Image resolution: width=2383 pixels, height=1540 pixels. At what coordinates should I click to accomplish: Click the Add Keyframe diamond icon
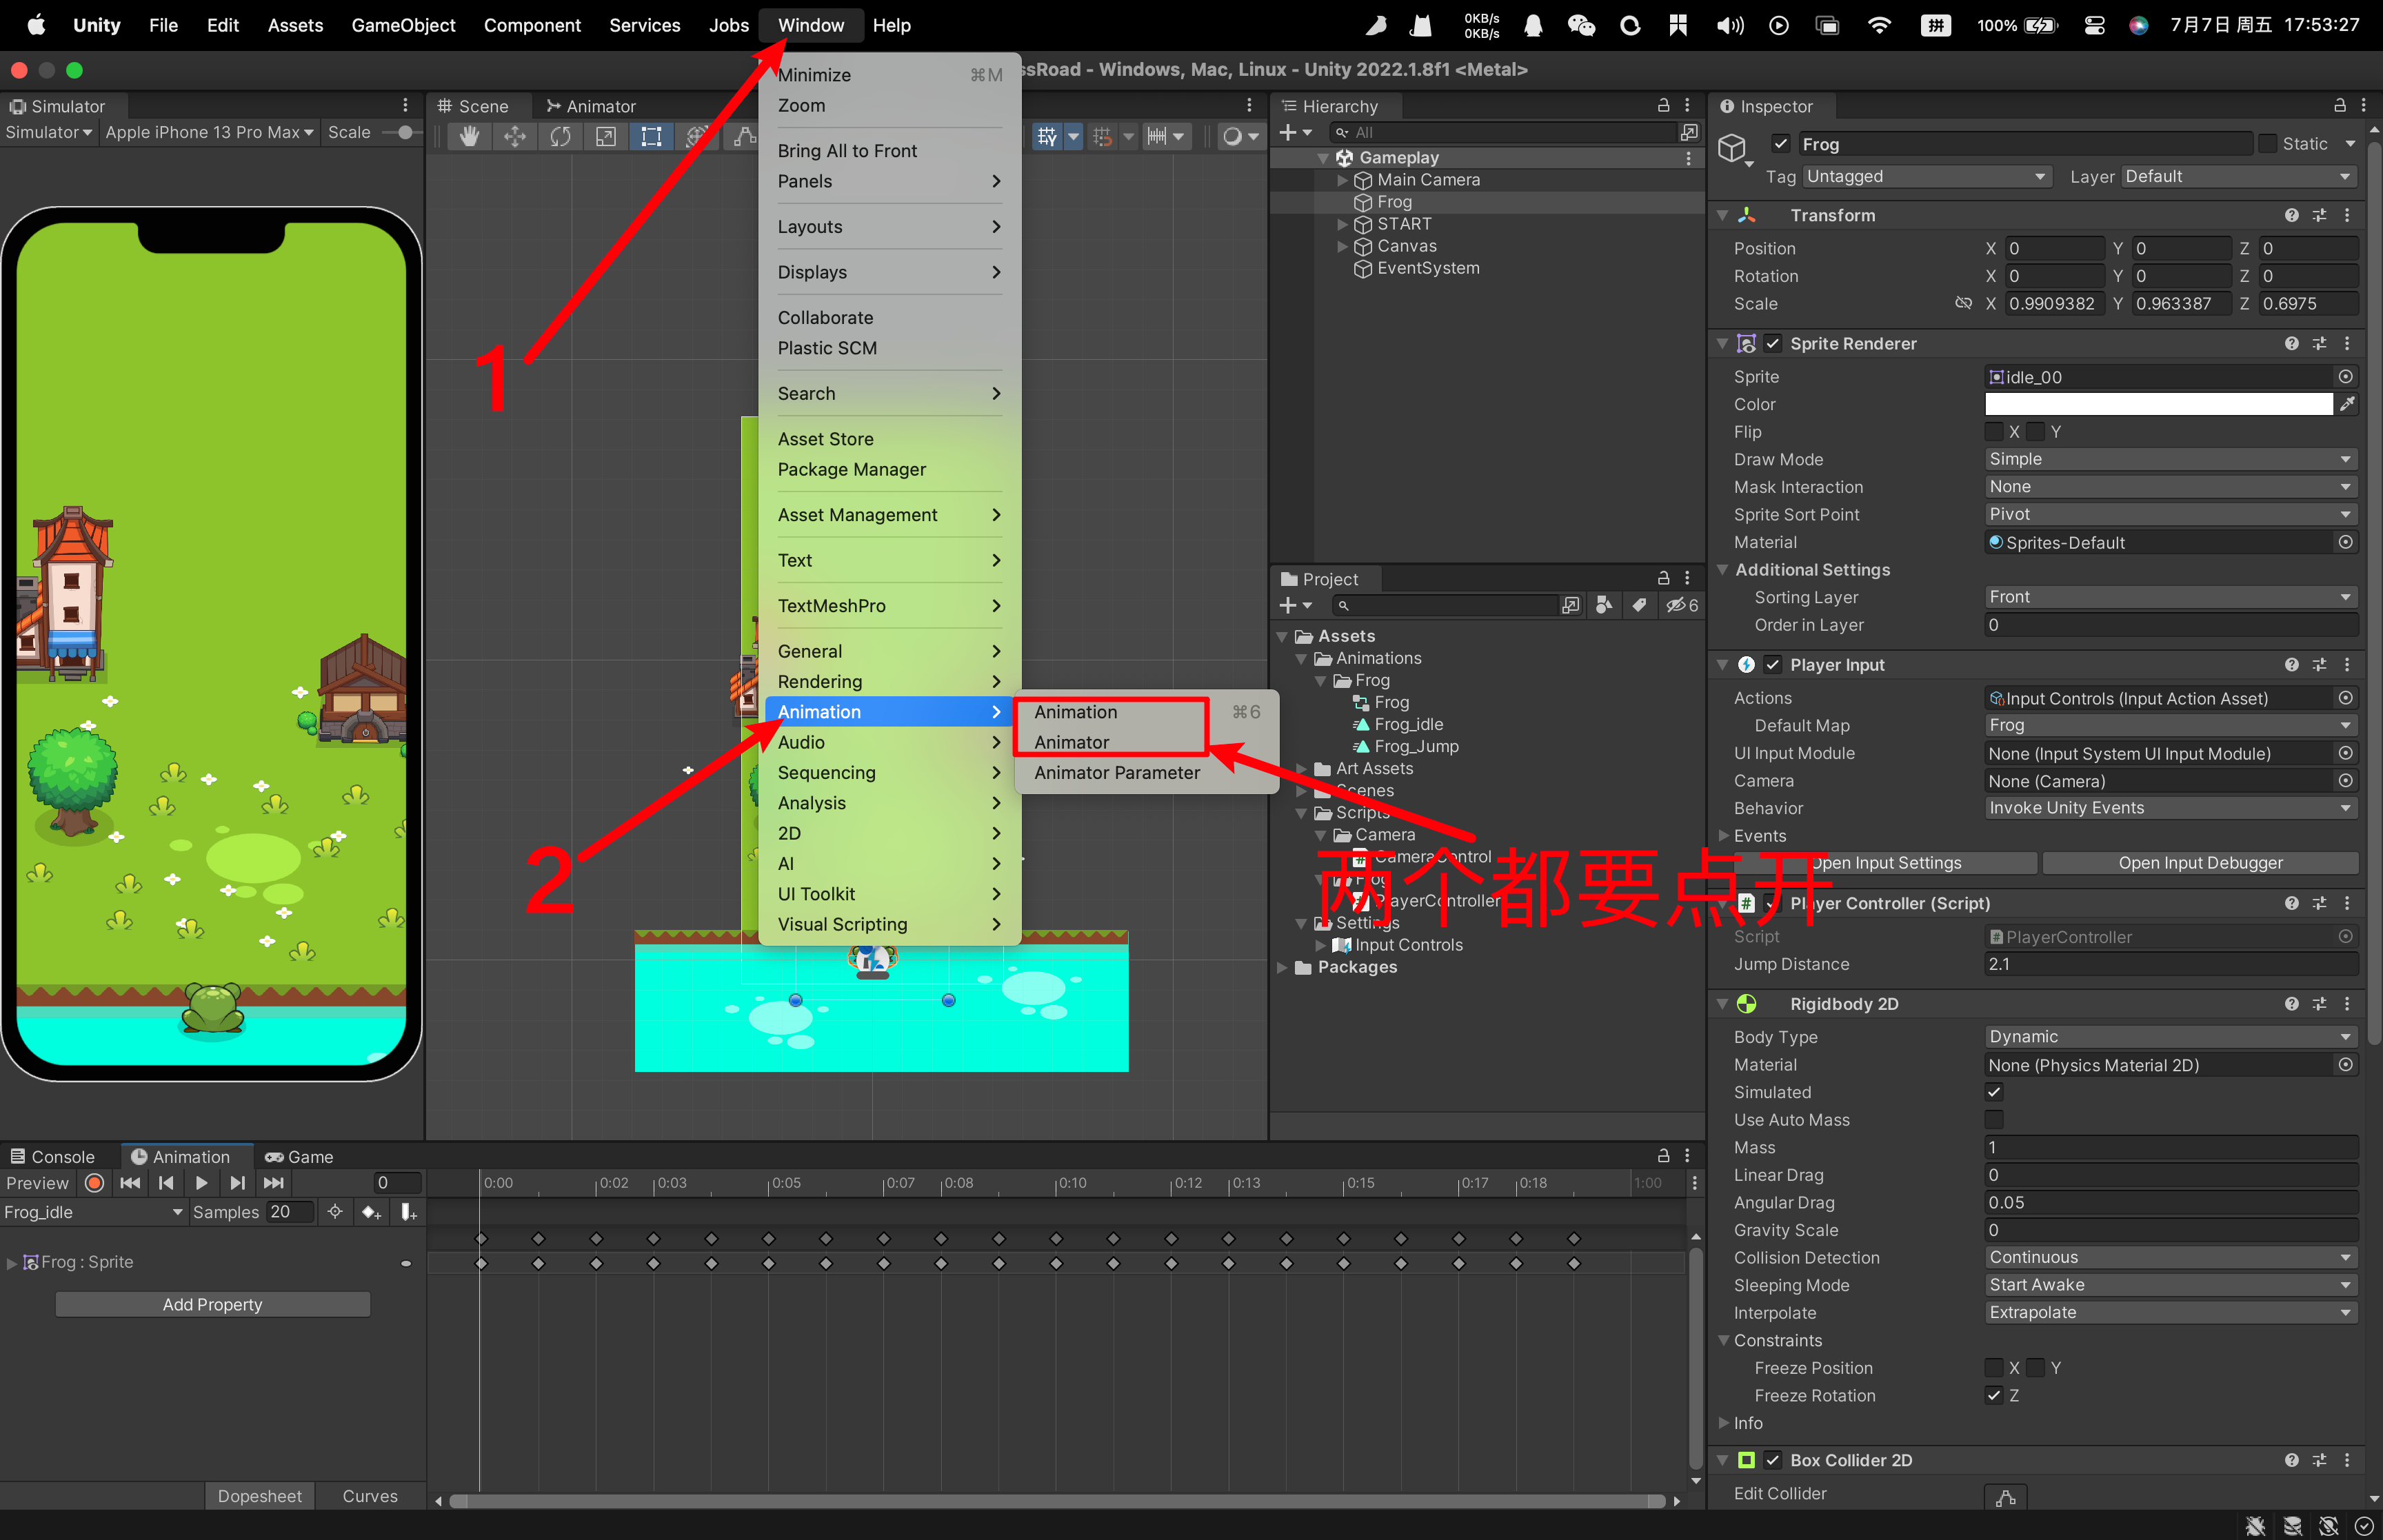370,1212
